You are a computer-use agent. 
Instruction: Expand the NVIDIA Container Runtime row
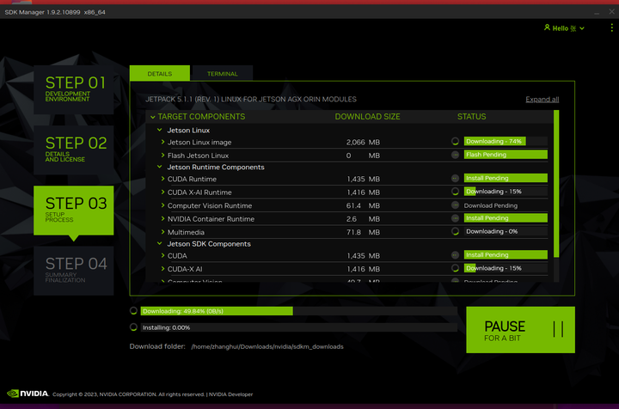coord(162,218)
